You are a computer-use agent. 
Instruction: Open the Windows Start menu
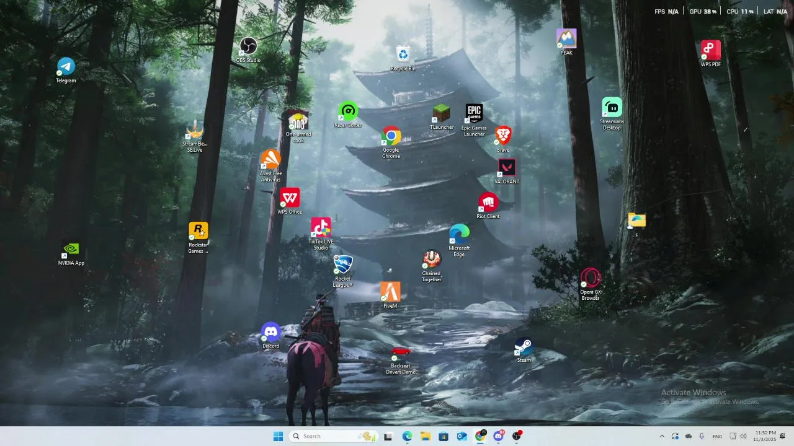(278, 436)
